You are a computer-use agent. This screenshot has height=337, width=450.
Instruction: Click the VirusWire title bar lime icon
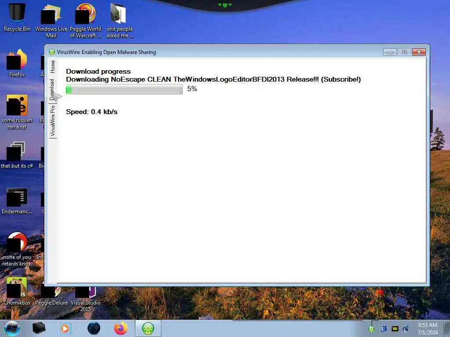pos(52,52)
